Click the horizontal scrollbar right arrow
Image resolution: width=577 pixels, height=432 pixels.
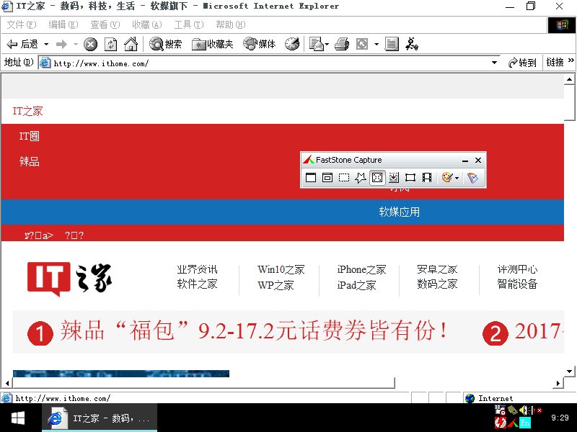(558, 383)
